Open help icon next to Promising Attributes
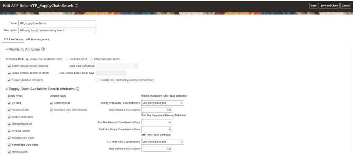 pyautogui.click(x=43, y=50)
